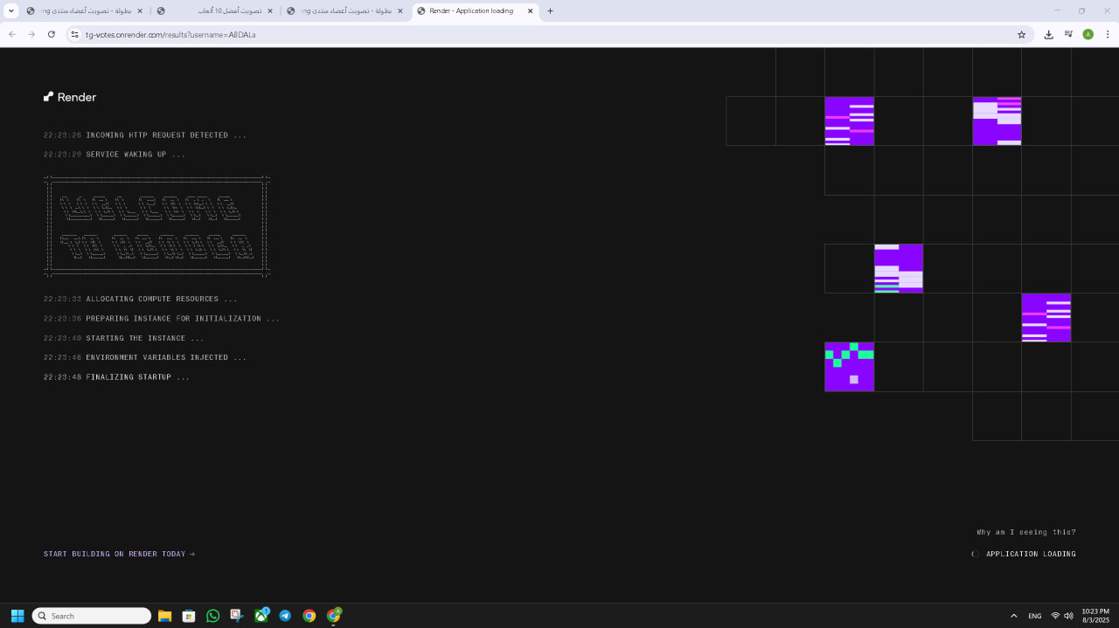
Task: View site information icon in address bar
Action: pos(75,34)
